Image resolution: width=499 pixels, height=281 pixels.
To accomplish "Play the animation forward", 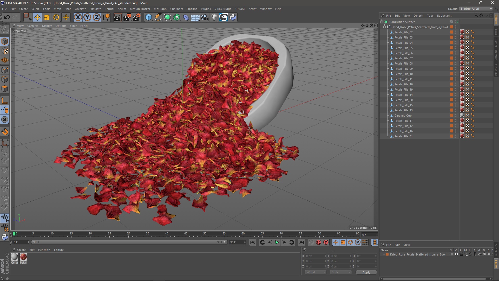I will pos(277,242).
